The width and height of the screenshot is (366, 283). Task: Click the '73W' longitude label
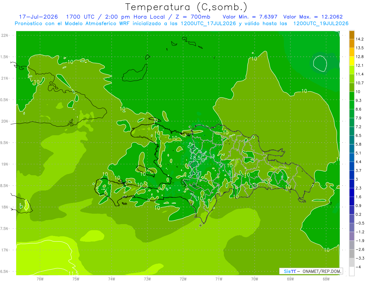pyautogui.click(x=147, y=279)
